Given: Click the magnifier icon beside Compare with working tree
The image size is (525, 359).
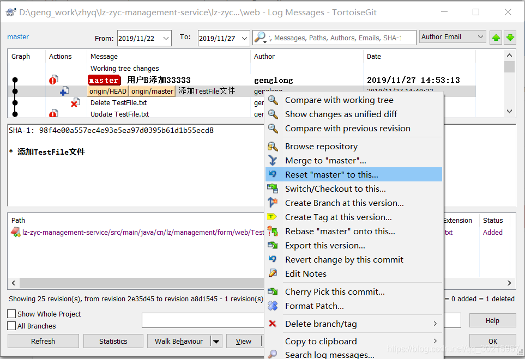Looking at the screenshot, I should click(x=273, y=100).
